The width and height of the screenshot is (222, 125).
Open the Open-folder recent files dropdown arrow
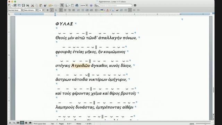coord(53,6)
